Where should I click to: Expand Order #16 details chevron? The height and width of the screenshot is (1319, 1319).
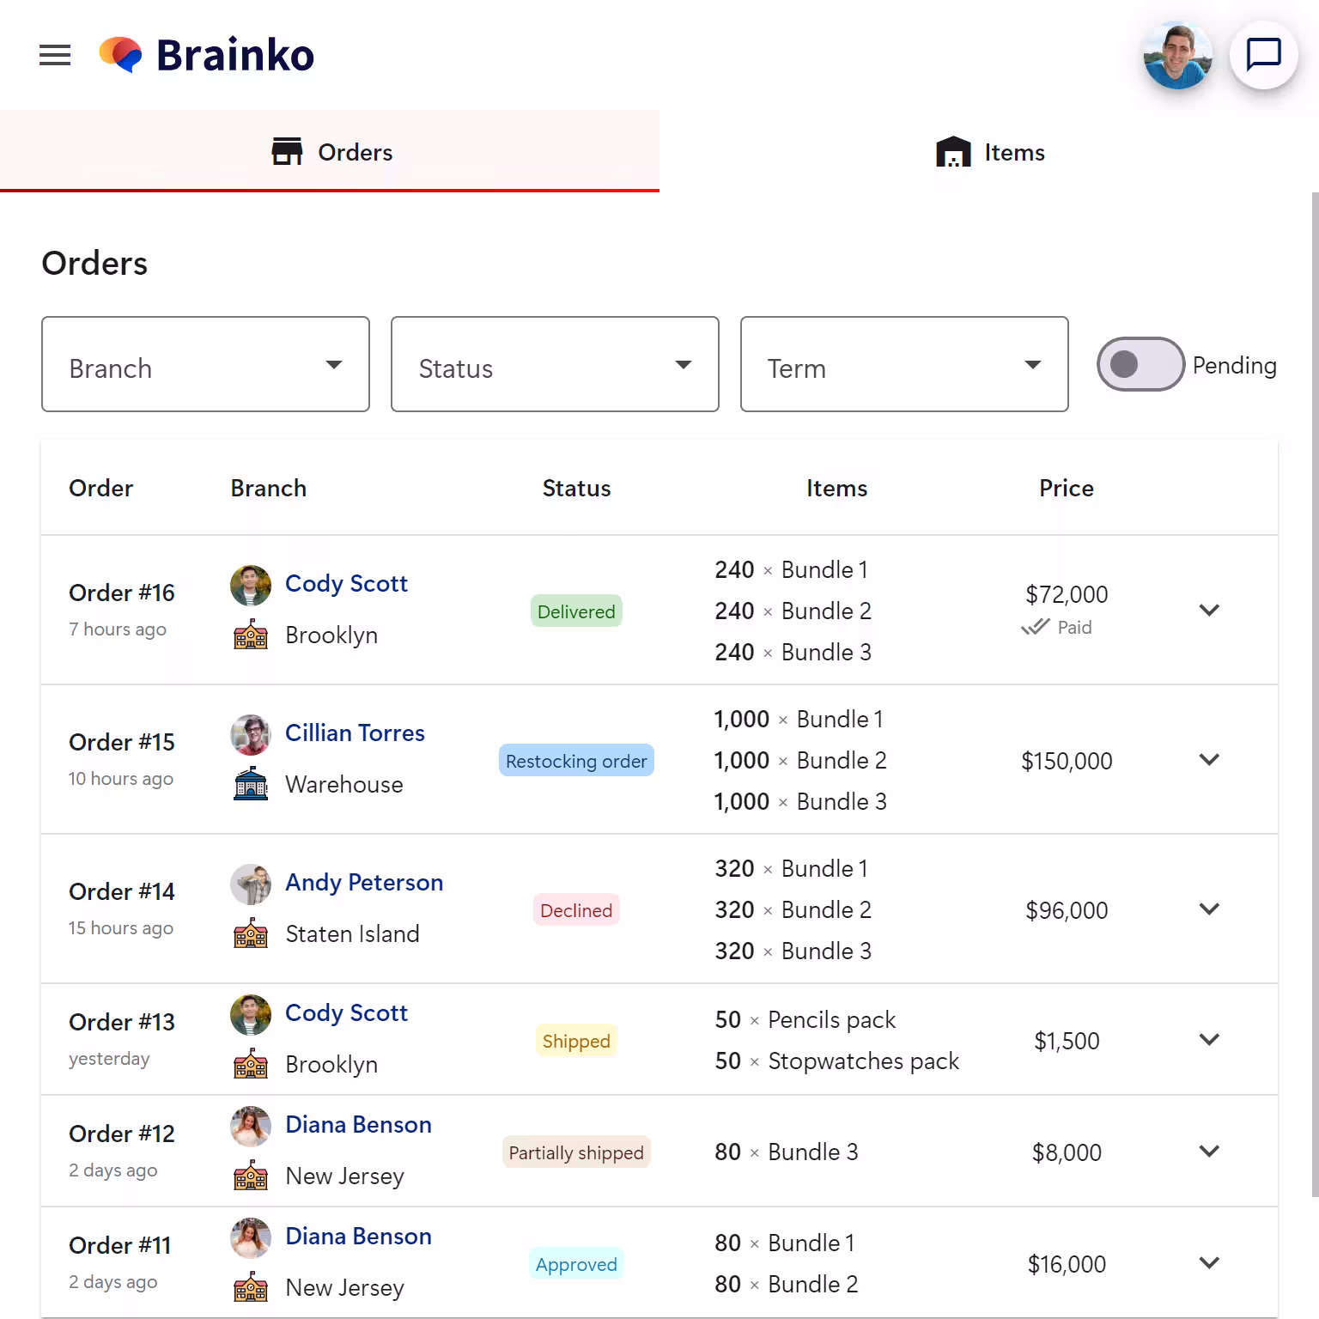pos(1209,610)
